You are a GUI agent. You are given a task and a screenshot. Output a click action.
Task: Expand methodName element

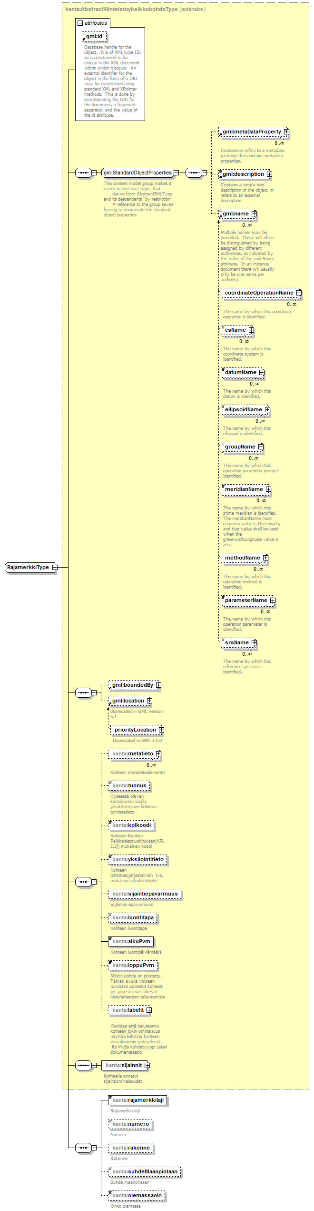(265, 558)
